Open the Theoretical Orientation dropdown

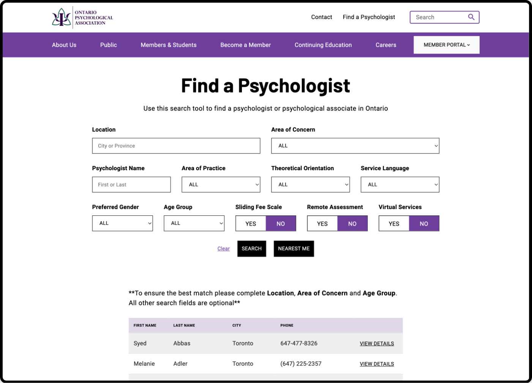click(310, 184)
